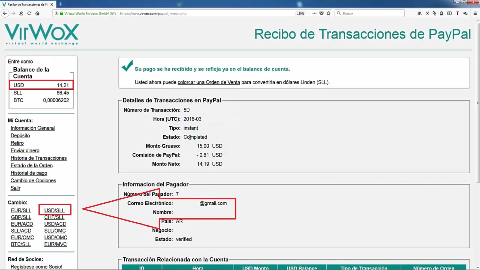Click the red T toolbar icon
The image size is (480, 270).
pyautogui.click(x=457, y=13)
